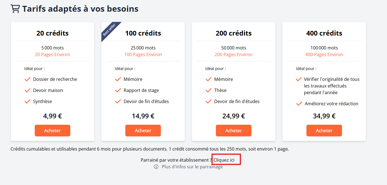Click the checkmark beside Synthèse
Viewport: 387px width, 185px height.
[27, 101]
